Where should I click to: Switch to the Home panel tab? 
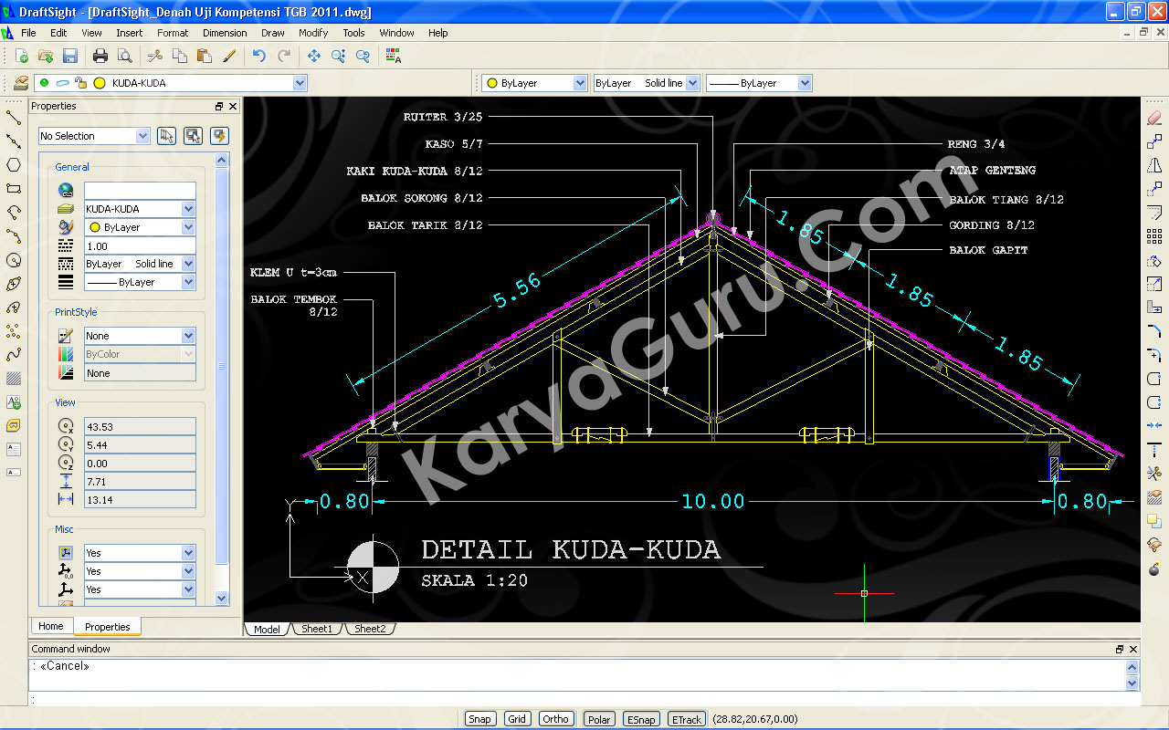click(51, 626)
